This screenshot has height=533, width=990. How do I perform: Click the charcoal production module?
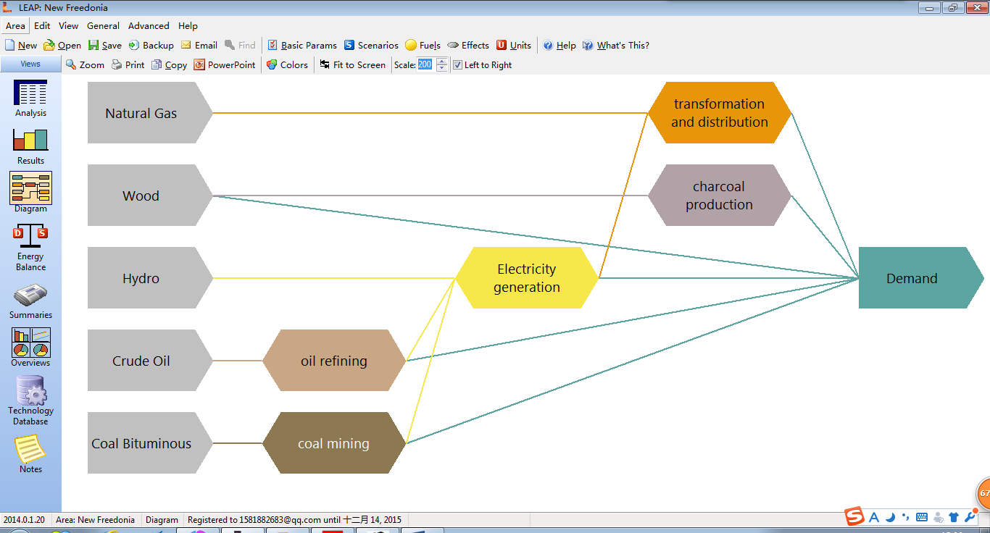(x=719, y=196)
